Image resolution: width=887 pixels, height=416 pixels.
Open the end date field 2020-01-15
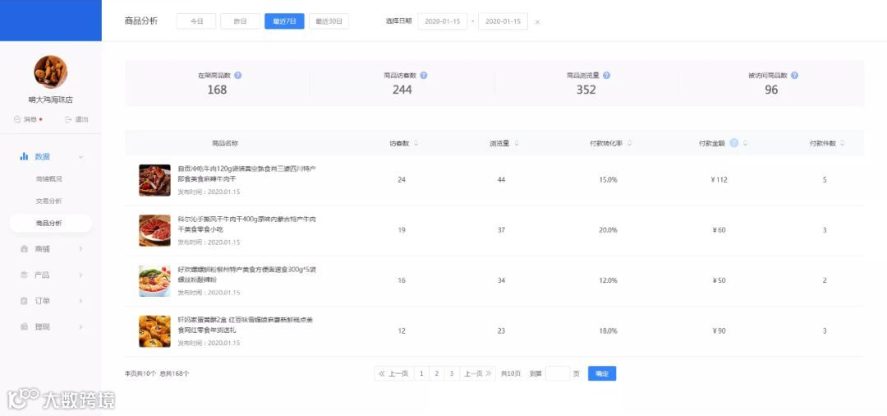coord(503,21)
